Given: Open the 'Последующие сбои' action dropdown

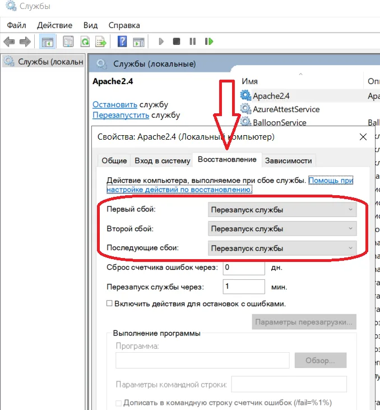Looking at the screenshot, I should [282, 248].
